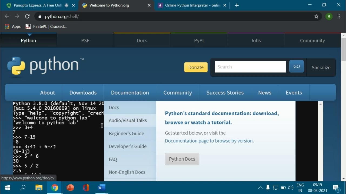Select the Welcome to Python.org tab
Viewport: 346px width, 194px height.
pyautogui.click(x=116, y=5)
